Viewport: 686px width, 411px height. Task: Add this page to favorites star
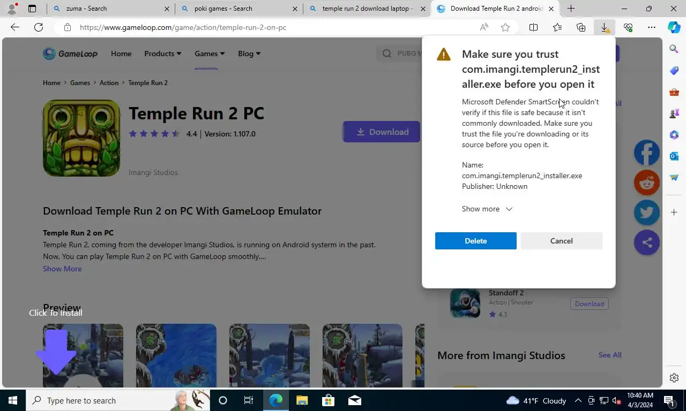click(505, 27)
